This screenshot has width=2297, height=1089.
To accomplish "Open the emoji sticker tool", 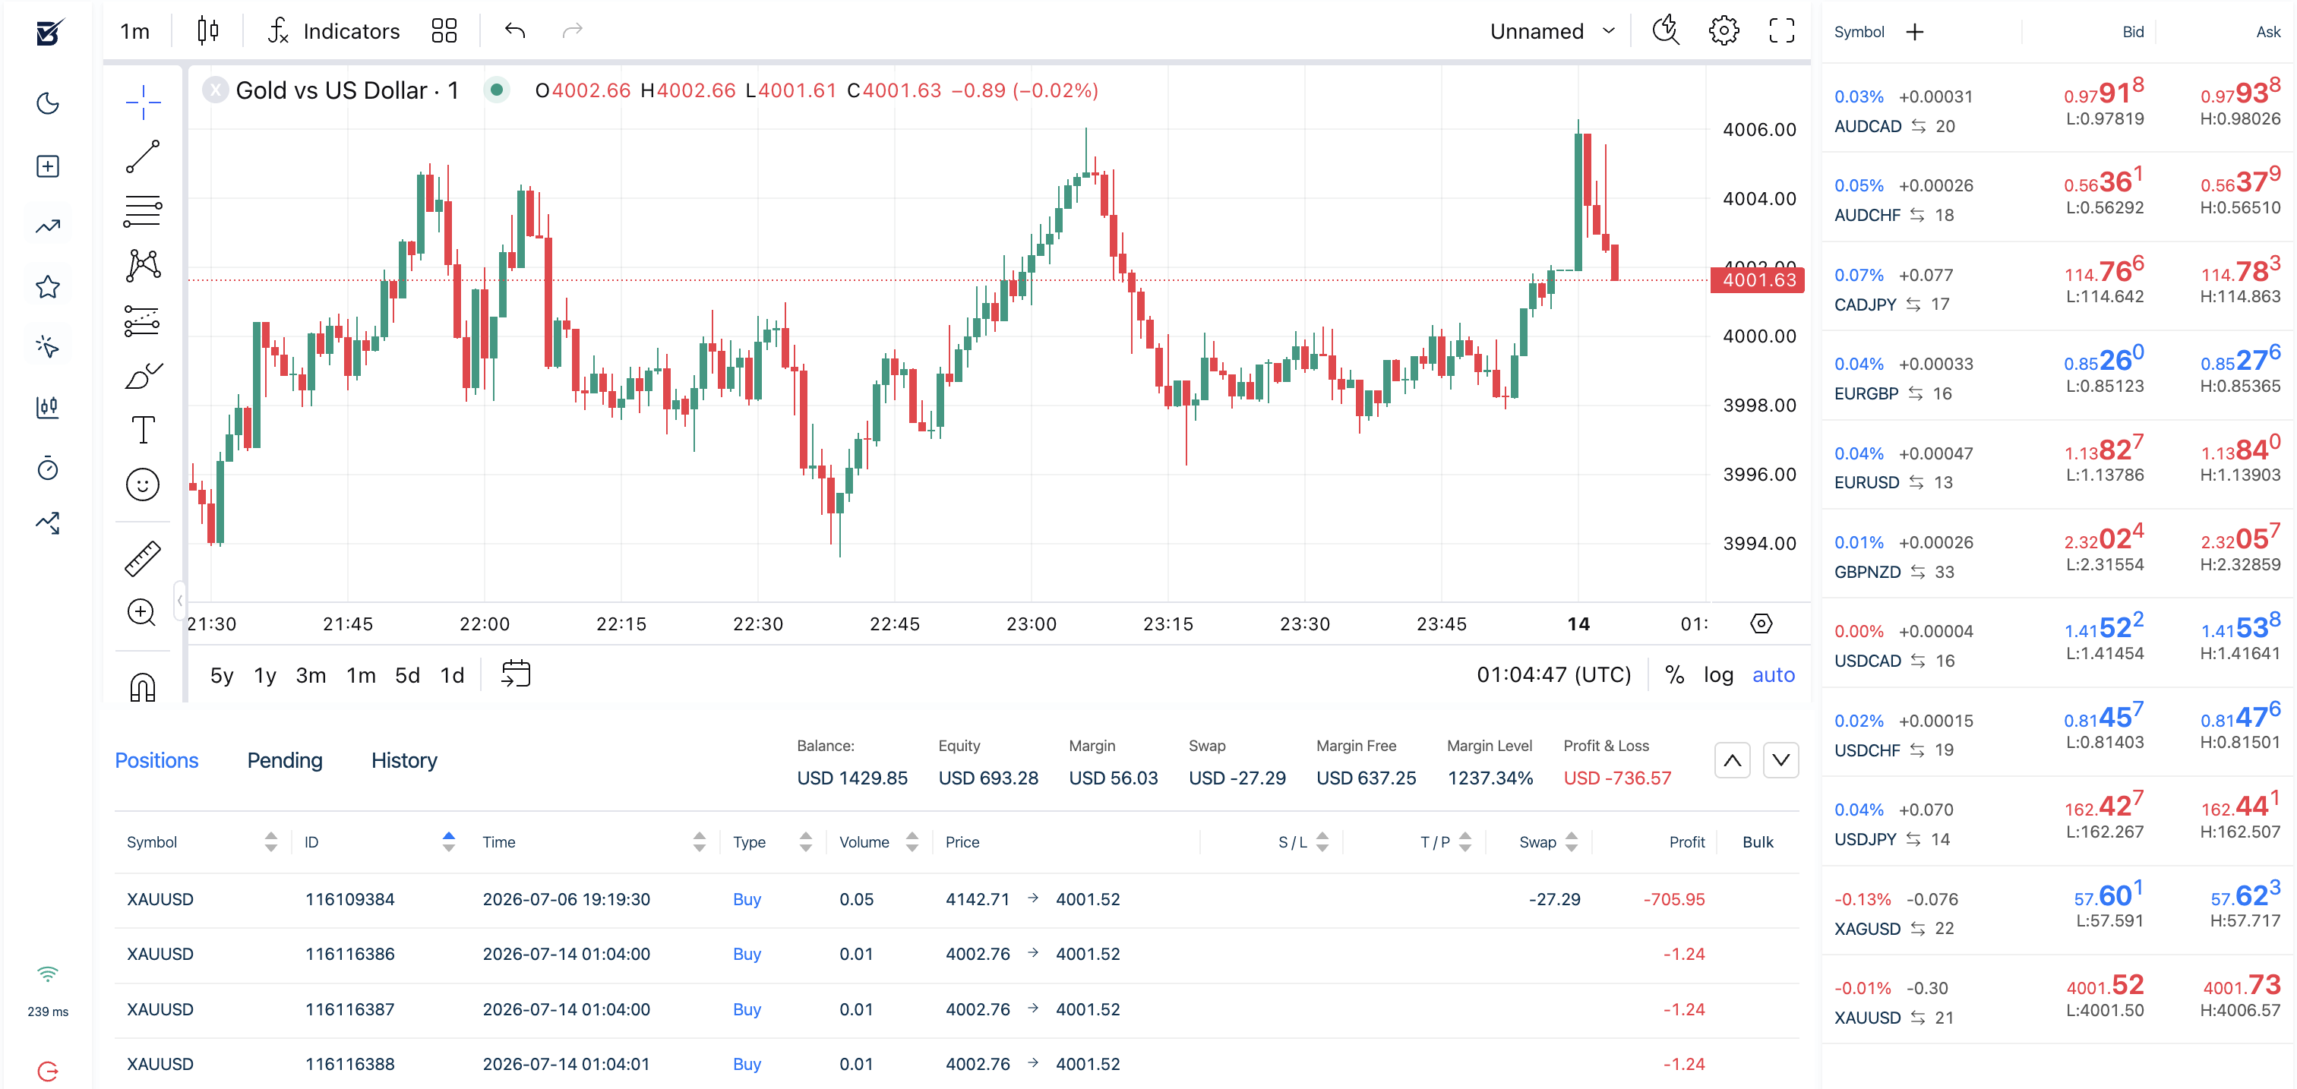I will (143, 485).
